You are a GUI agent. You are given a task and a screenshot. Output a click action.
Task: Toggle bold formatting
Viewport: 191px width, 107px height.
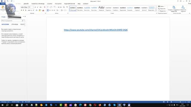(21, 10)
